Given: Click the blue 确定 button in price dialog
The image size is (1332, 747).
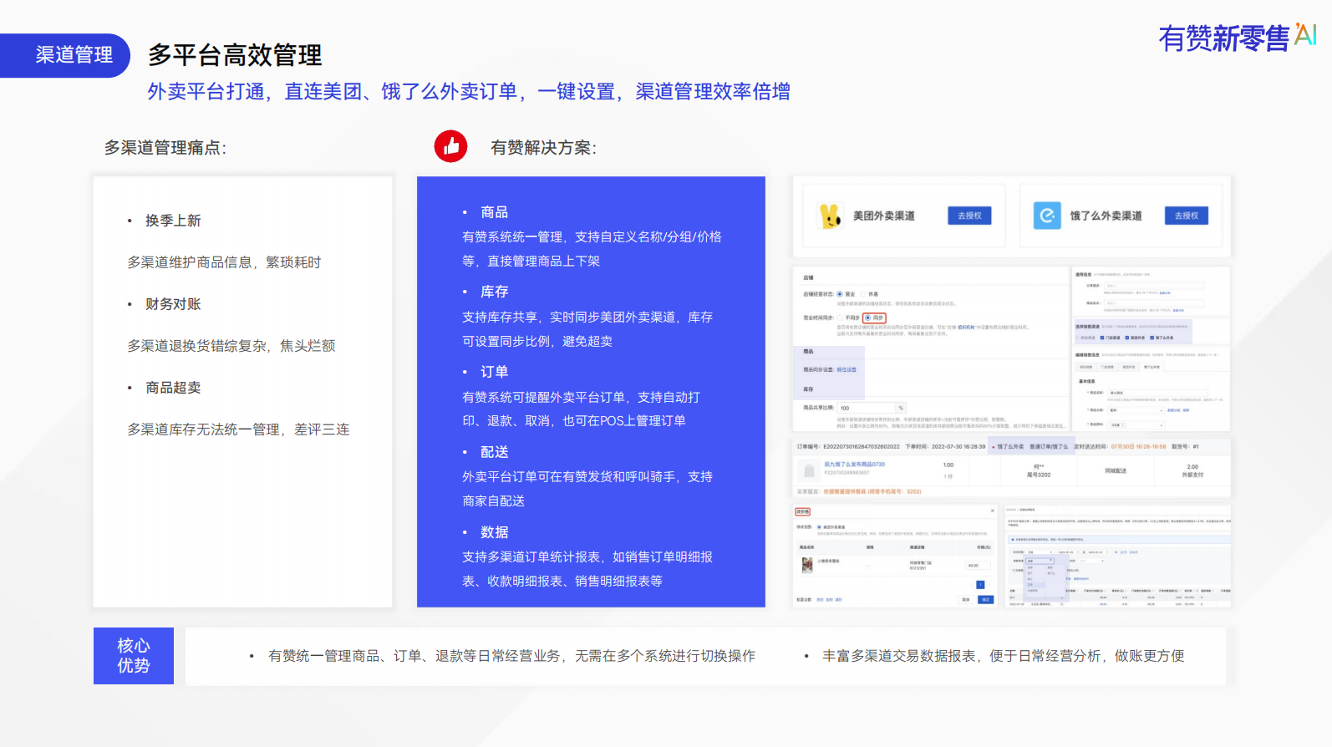Looking at the screenshot, I should (985, 599).
